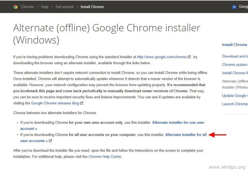Select Install Chrome heading in sidebar
This screenshot has width=248, height=170.
pyautogui.click(x=235, y=45)
